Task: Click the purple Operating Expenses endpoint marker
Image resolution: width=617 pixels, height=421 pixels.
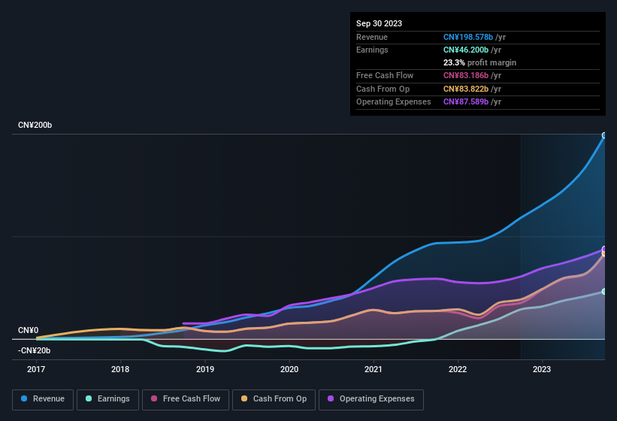Action: pyautogui.click(x=604, y=249)
